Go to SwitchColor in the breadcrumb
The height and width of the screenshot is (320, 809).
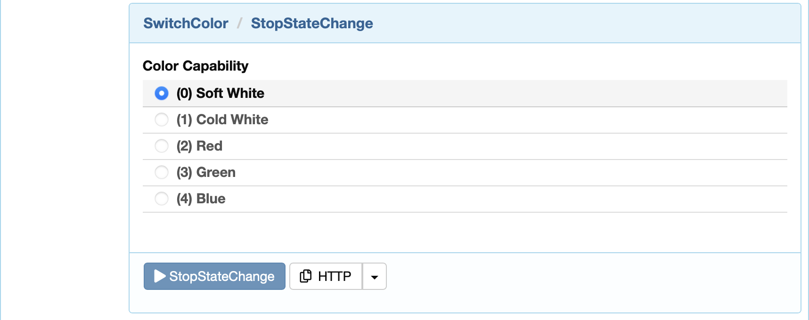coord(186,23)
